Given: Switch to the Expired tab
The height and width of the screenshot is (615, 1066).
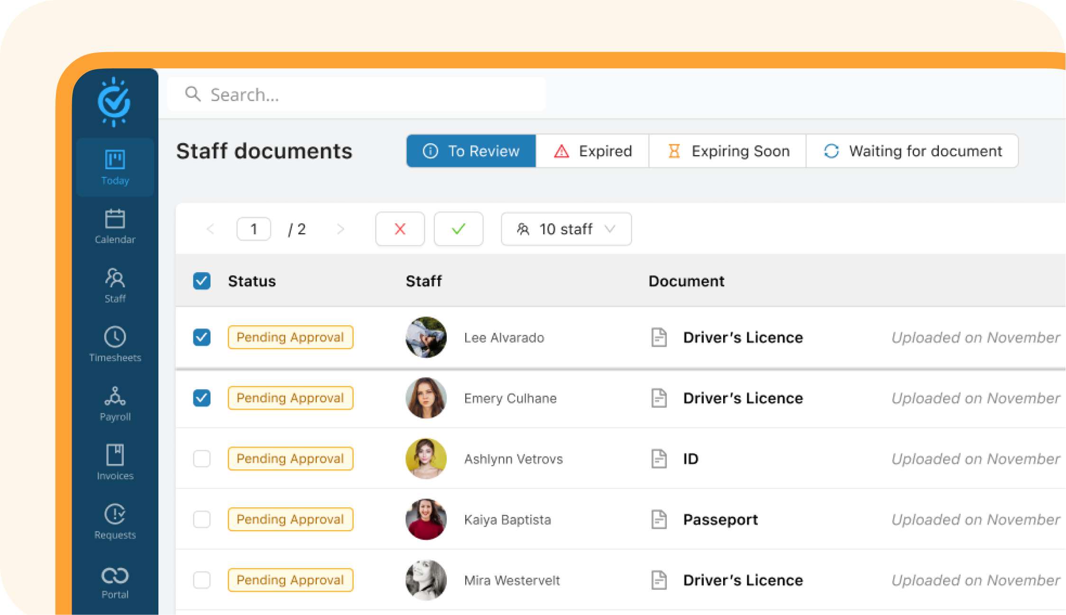Looking at the screenshot, I should 592,151.
